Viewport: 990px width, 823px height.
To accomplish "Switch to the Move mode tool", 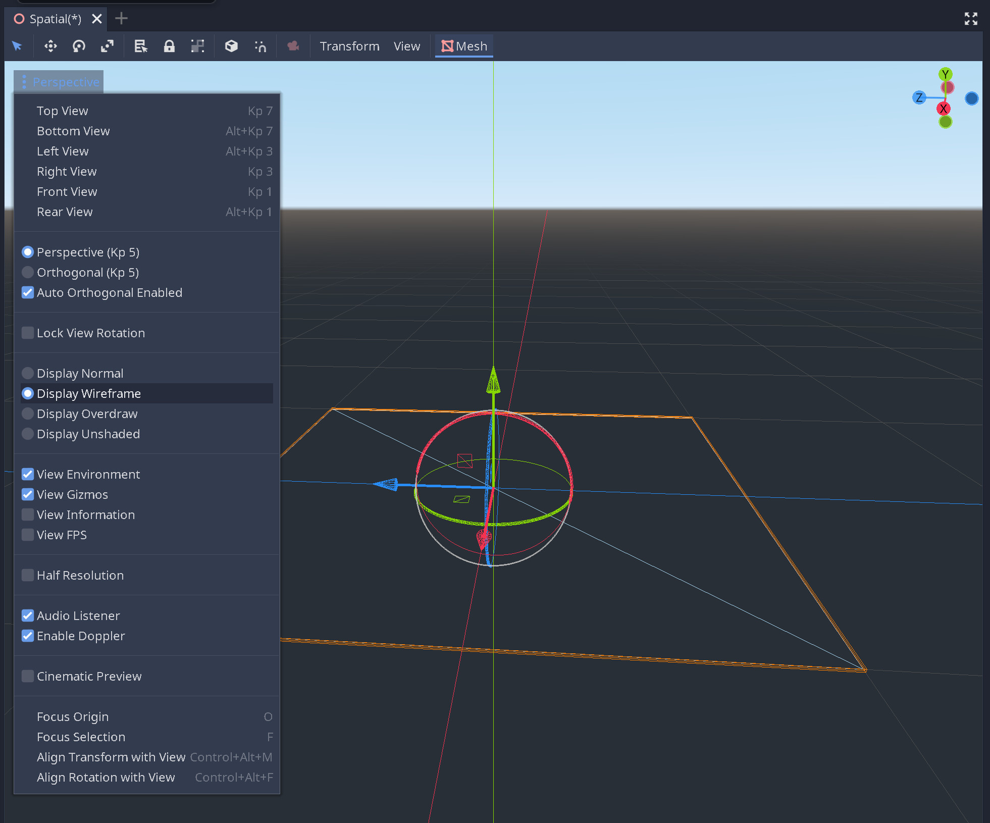I will pos(50,46).
